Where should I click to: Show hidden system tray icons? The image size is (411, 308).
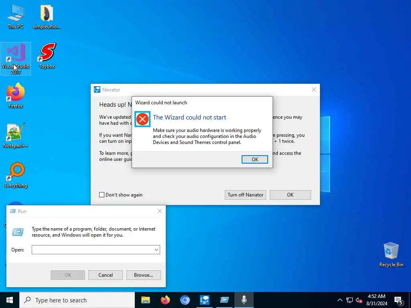pos(340,300)
